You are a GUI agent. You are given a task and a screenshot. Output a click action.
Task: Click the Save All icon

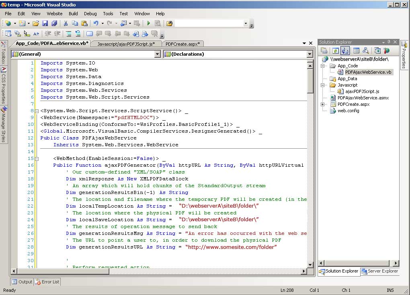point(54,24)
